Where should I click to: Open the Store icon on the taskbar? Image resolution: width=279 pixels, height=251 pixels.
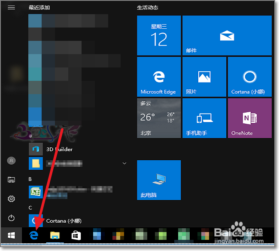coord(76,236)
